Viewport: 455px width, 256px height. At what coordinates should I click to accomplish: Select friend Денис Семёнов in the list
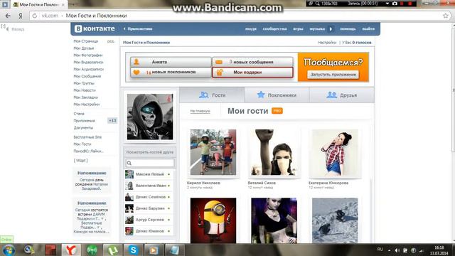149,197
